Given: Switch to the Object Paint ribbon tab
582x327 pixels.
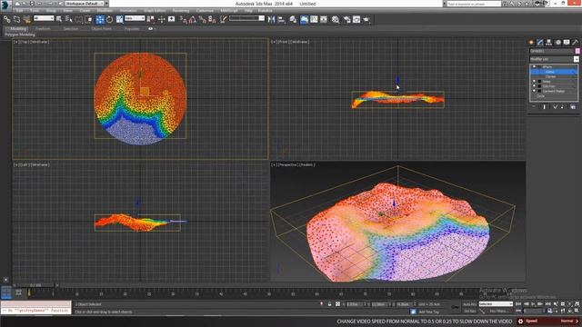Looking at the screenshot, I should click(x=101, y=28).
